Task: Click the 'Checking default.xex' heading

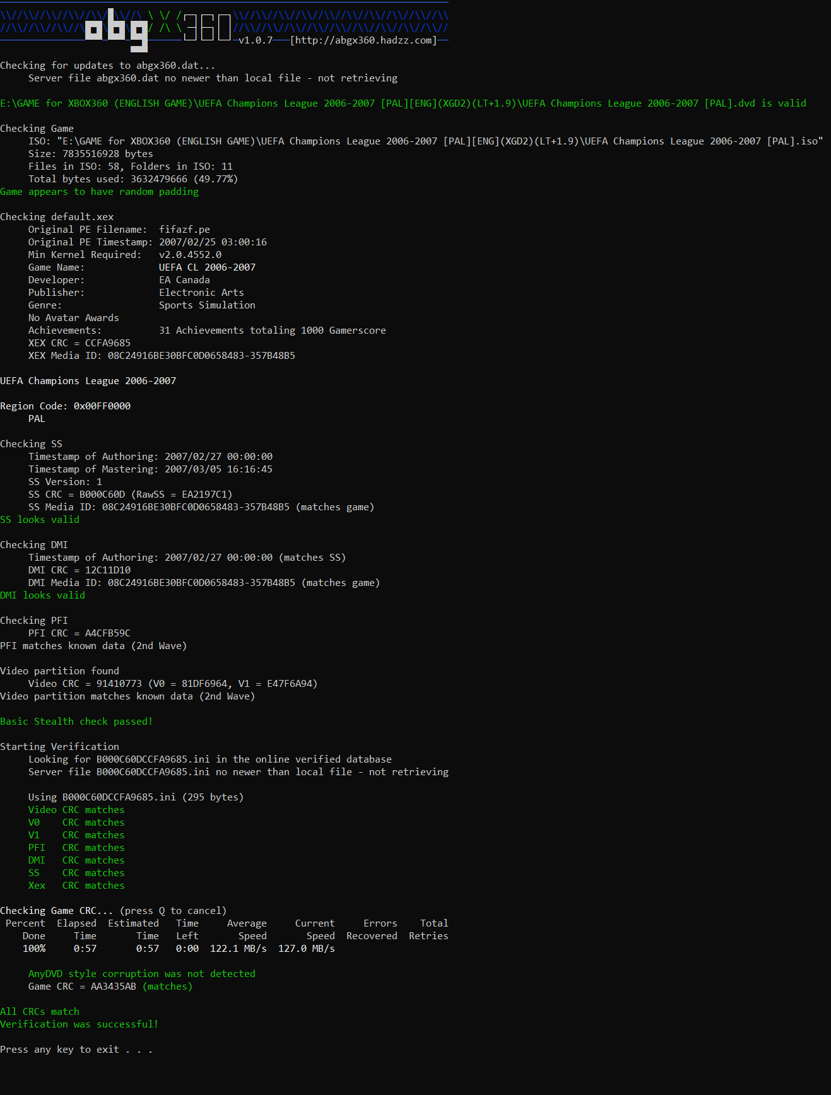Action: coord(57,217)
